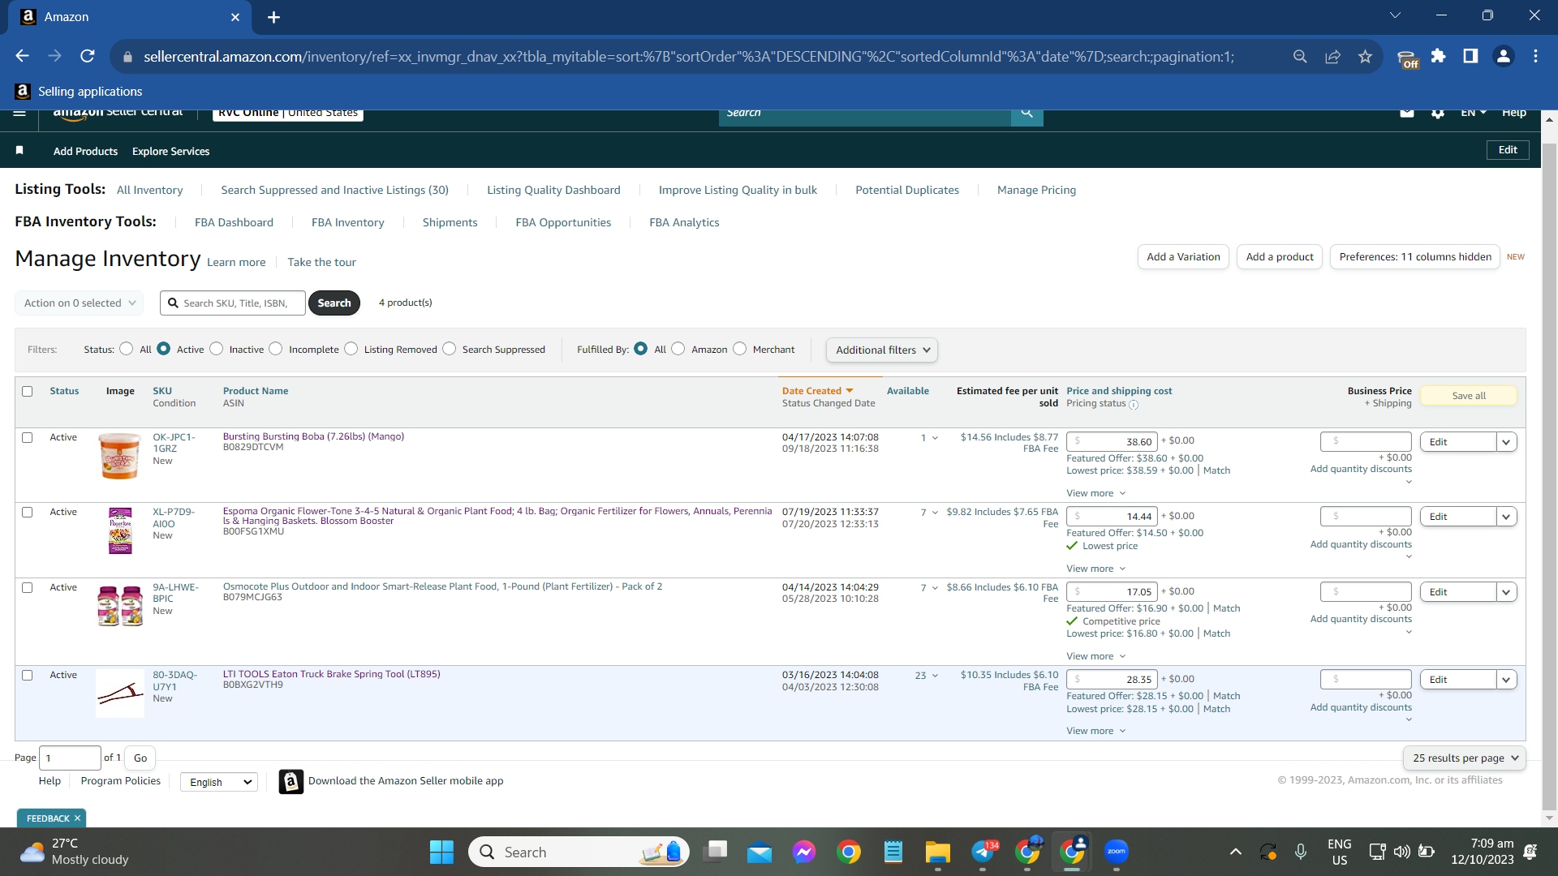1558x876 pixels.
Task: Open the Mail app in taskbar
Action: (760, 852)
